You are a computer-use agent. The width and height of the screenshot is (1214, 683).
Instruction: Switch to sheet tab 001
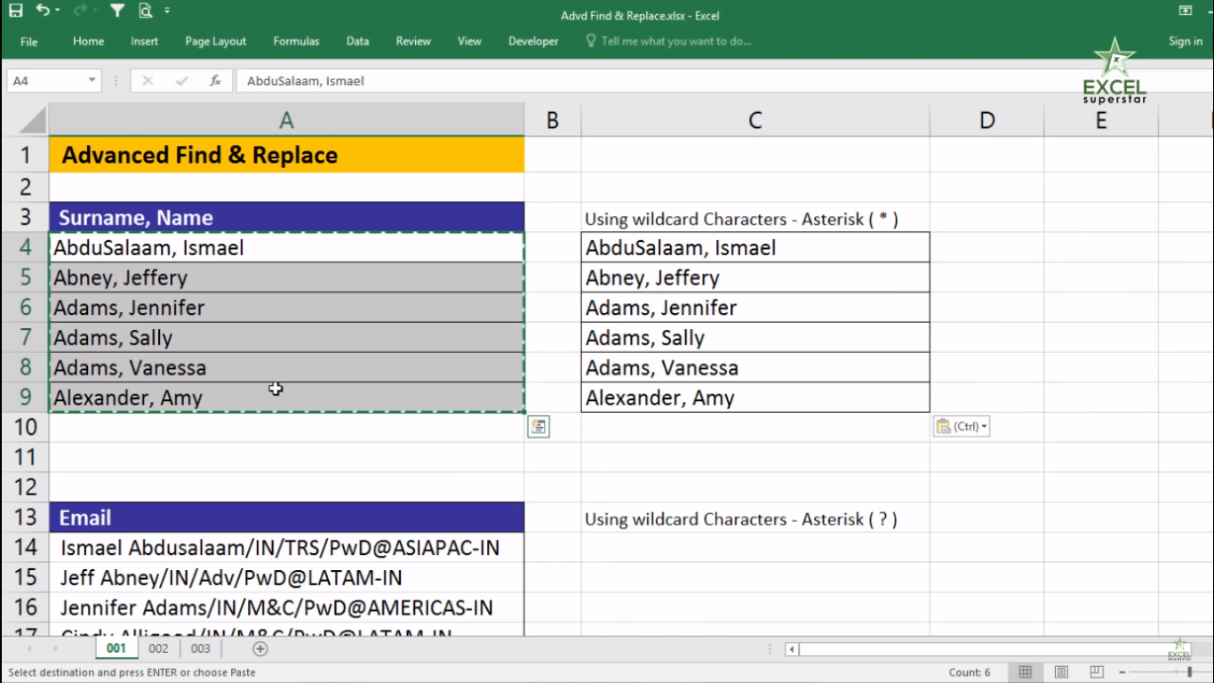tap(116, 649)
